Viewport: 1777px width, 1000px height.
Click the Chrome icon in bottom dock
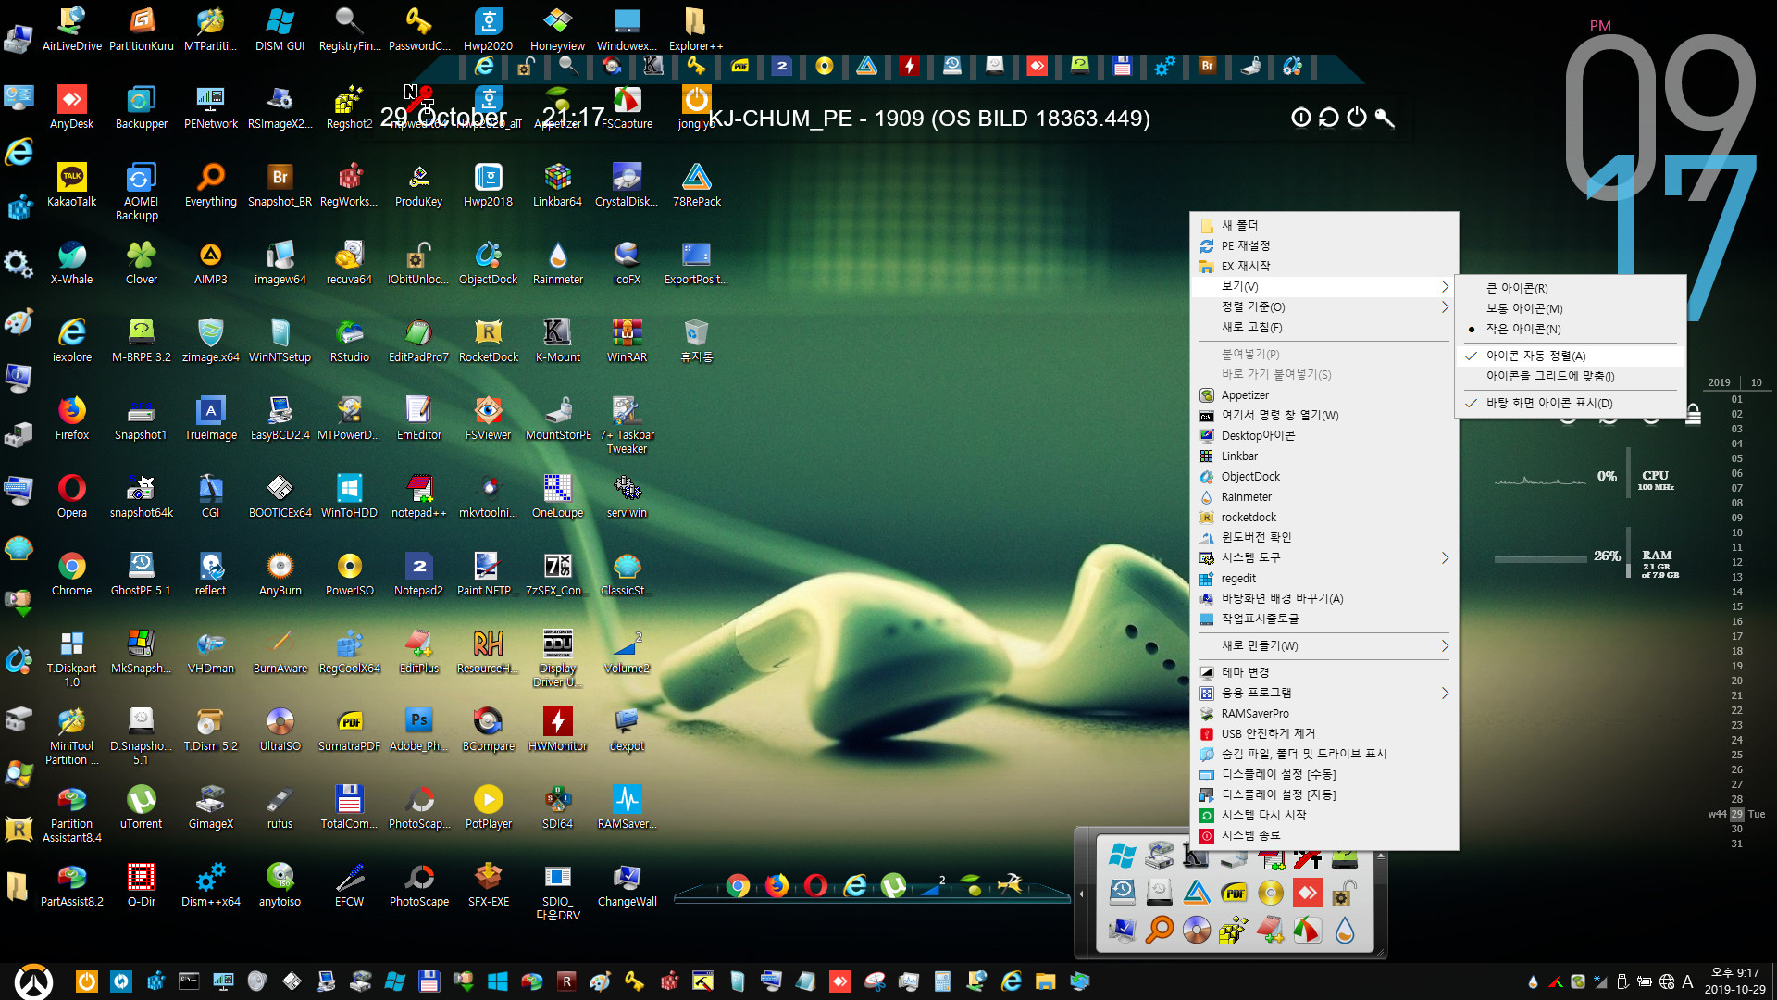click(x=738, y=886)
